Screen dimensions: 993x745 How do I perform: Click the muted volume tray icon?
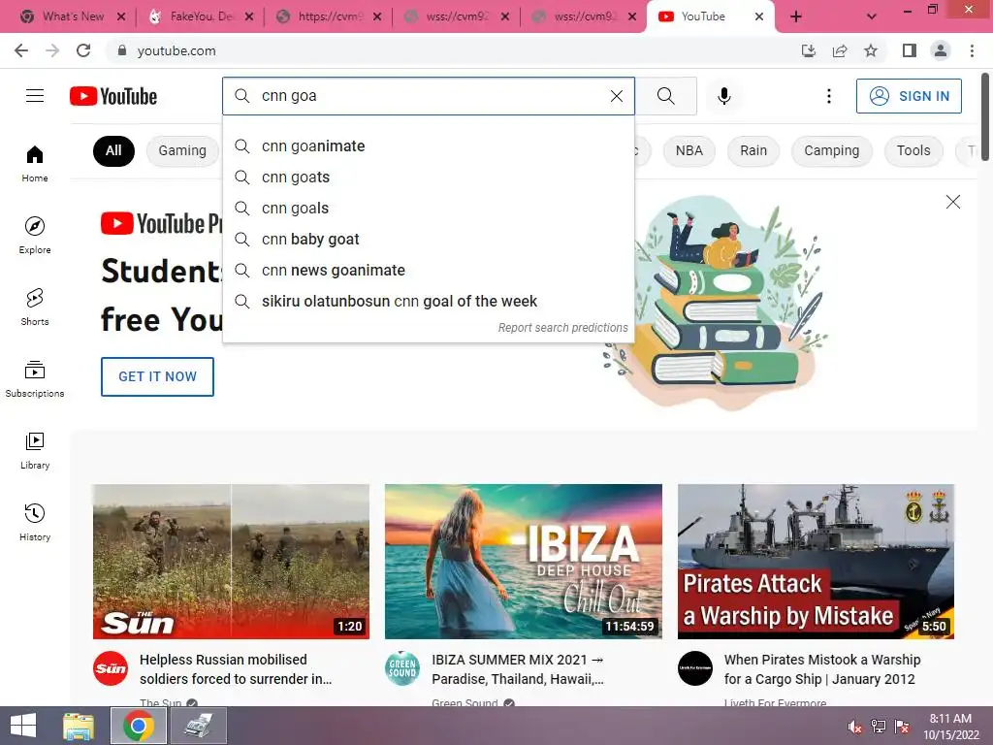(x=855, y=727)
